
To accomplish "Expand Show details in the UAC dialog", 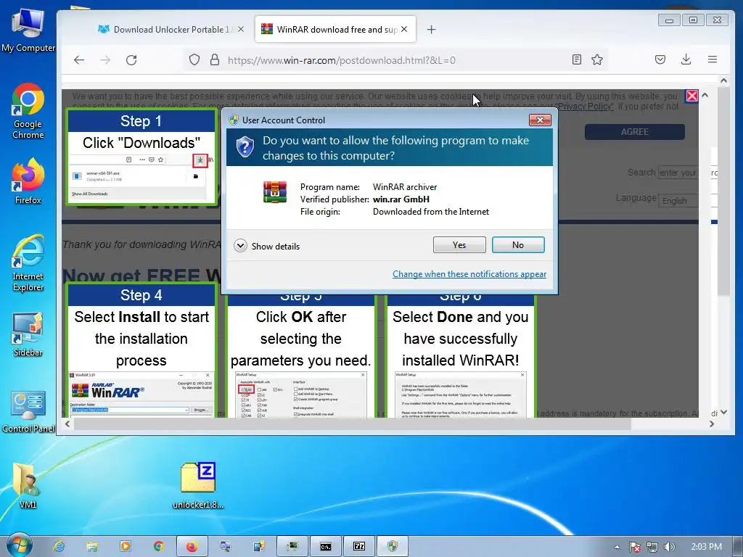I will point(267,246).
